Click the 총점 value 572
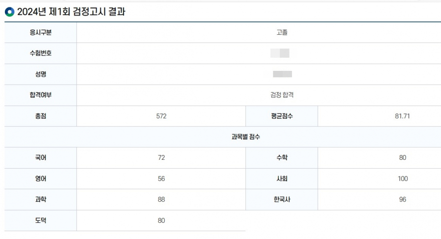The height and width of the screenshot is (239, 441). coord(161,116)
